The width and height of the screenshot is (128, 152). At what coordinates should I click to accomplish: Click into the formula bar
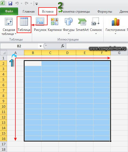click(x=97, y=46)
